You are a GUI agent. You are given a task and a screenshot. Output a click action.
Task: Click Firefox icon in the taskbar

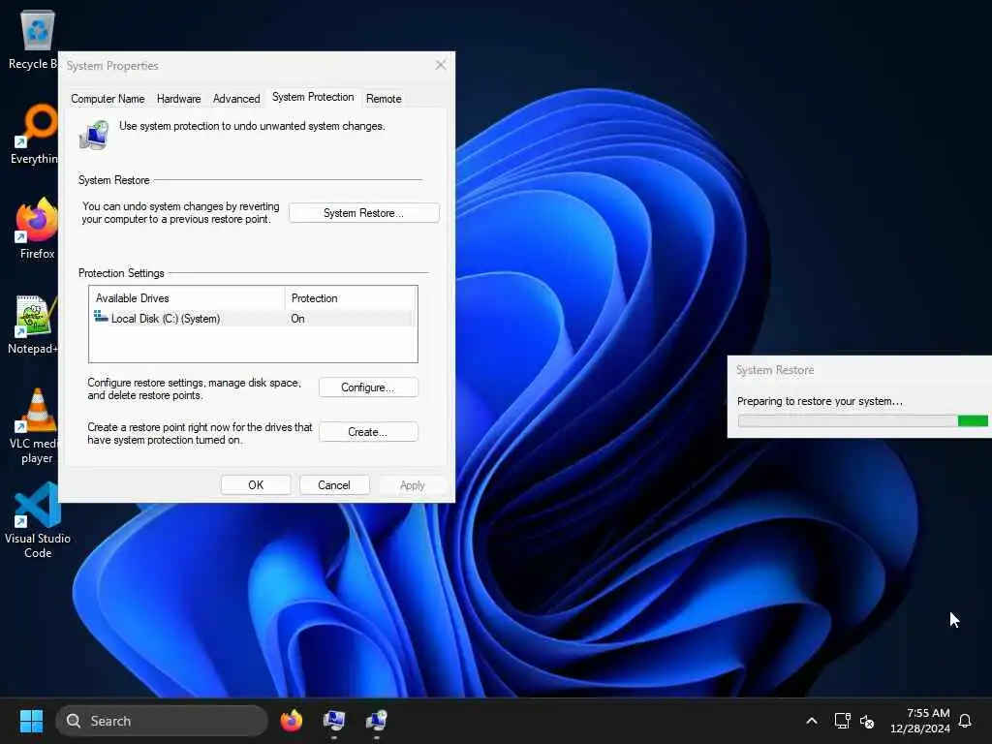pyautogui.click(x=291, y=721)
